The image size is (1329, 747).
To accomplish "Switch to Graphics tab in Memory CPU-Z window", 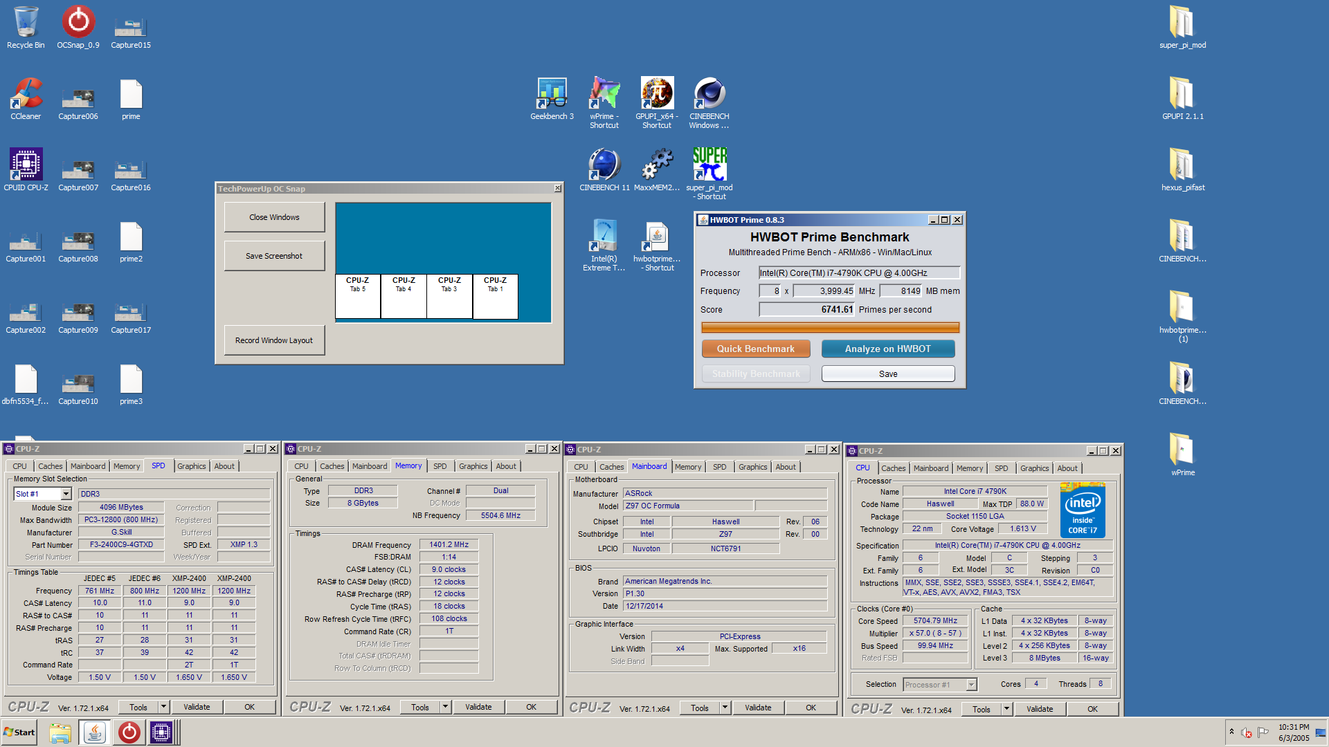I will [x=473, y=466].
